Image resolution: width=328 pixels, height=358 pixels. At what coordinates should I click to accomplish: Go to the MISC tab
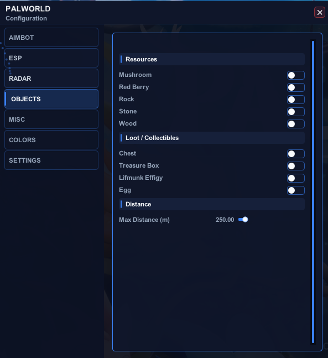click(x=51, y=120)
